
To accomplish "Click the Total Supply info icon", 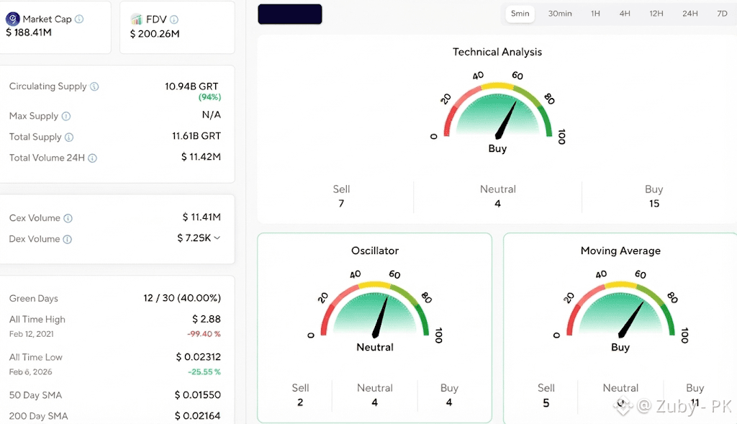I will 69,137.
